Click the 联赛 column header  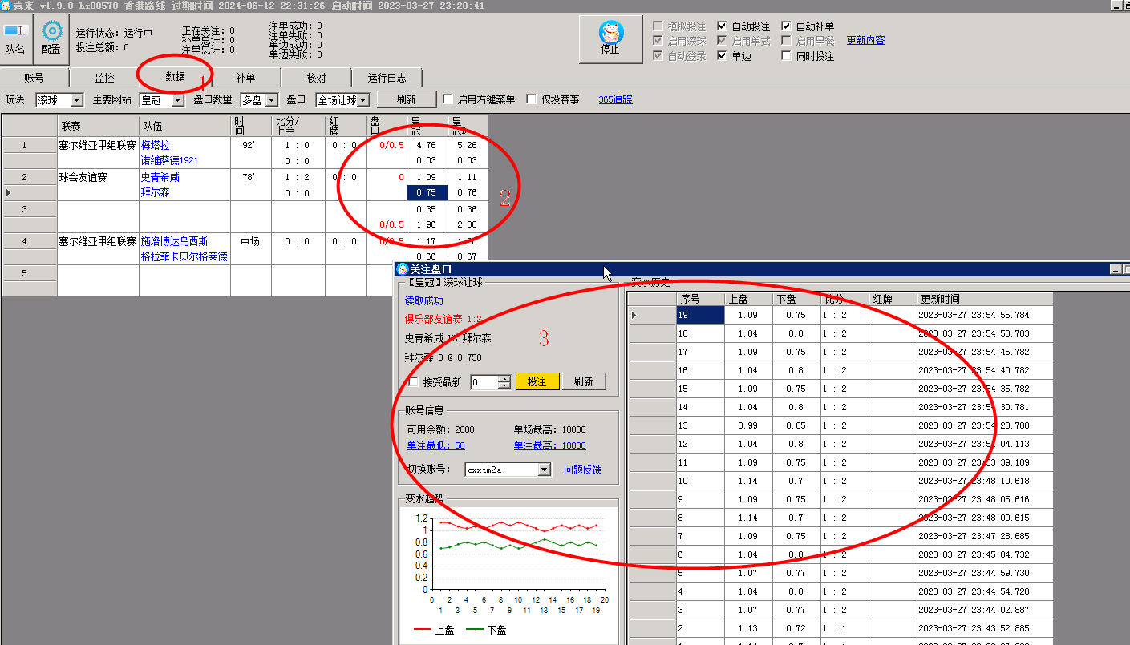tap(98, 126)
